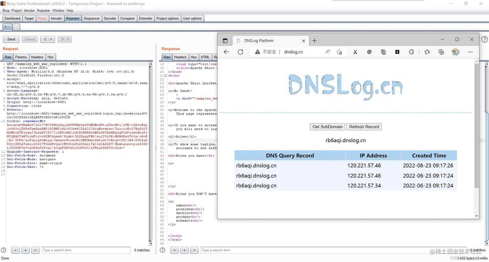Go to previous match in Response search

click(174, 250)
